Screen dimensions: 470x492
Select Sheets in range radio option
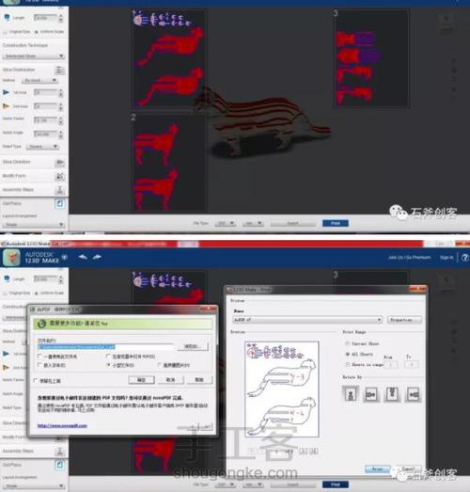click(x=348, y=364)
